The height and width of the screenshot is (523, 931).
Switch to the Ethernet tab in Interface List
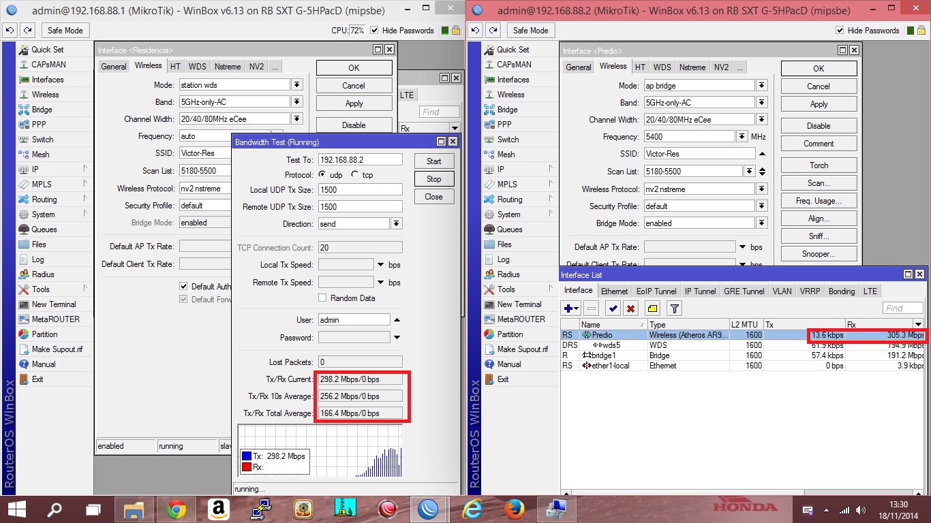615,291
